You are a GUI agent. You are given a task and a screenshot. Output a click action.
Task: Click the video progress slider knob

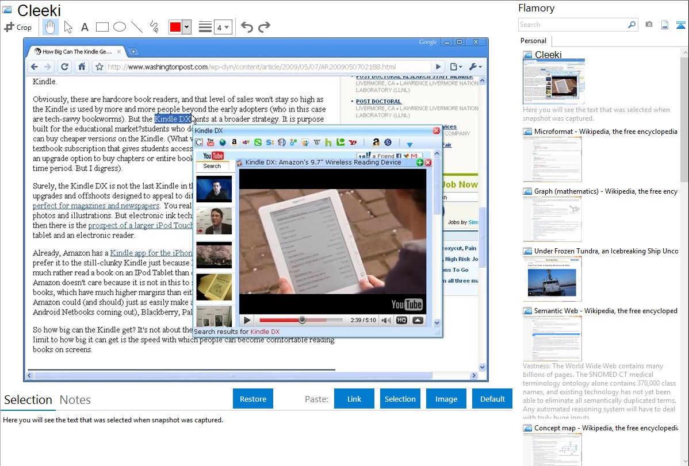(x=302, y=320)
